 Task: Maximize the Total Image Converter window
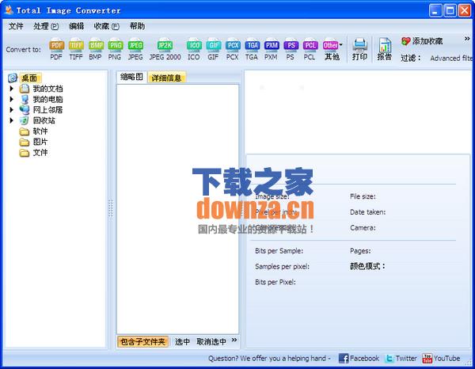(450, 11)
